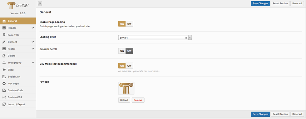Screen dimensions: 306x119
Task: Click the Social Link share icon
Action: pyautogui.click(x=4, y=77)
